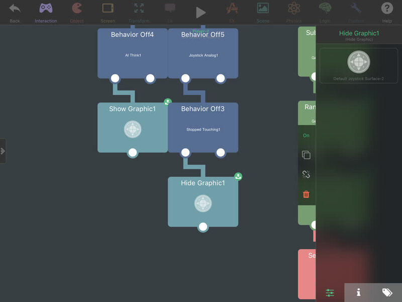
Task: Open the Logic brain category
Action: point(325,12)
